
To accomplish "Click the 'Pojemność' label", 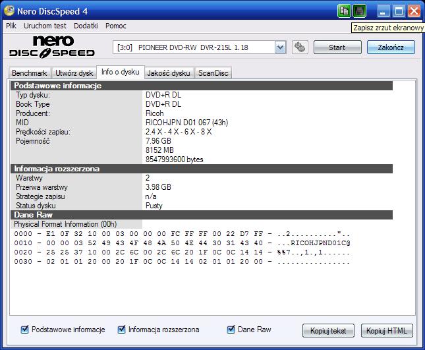I will coord(33,141).
